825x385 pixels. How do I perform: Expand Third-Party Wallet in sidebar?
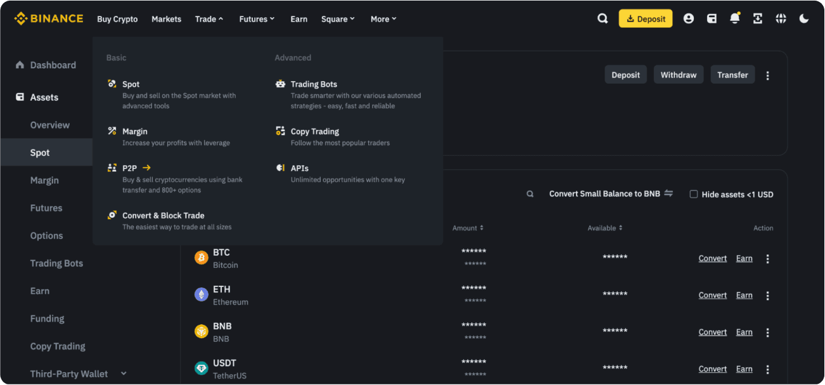tap(124, 373)
